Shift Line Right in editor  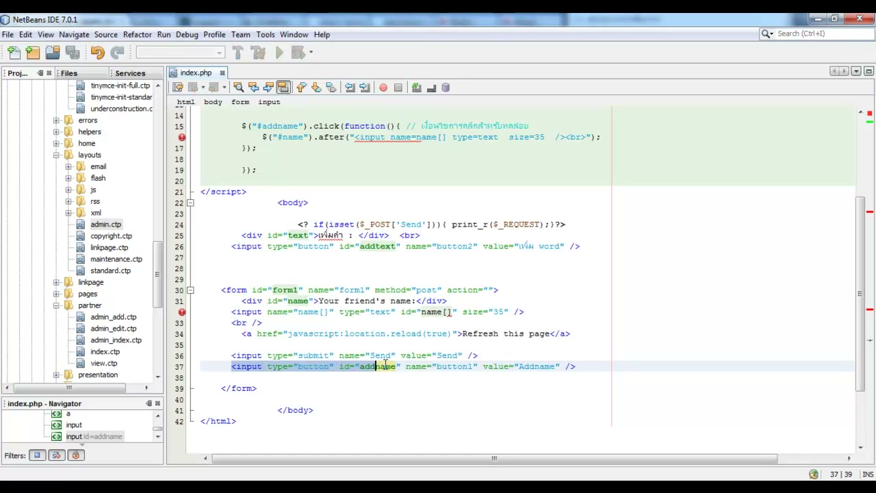pyautogui.click(x=365, y=88)
